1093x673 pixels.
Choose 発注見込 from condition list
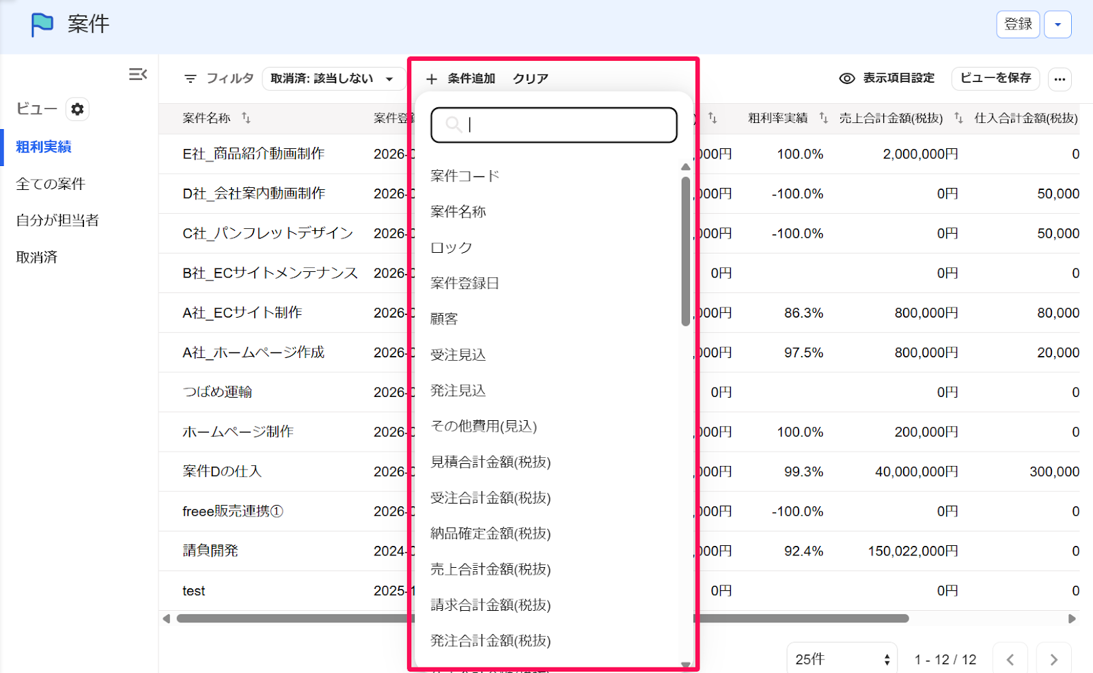point(458,391)
